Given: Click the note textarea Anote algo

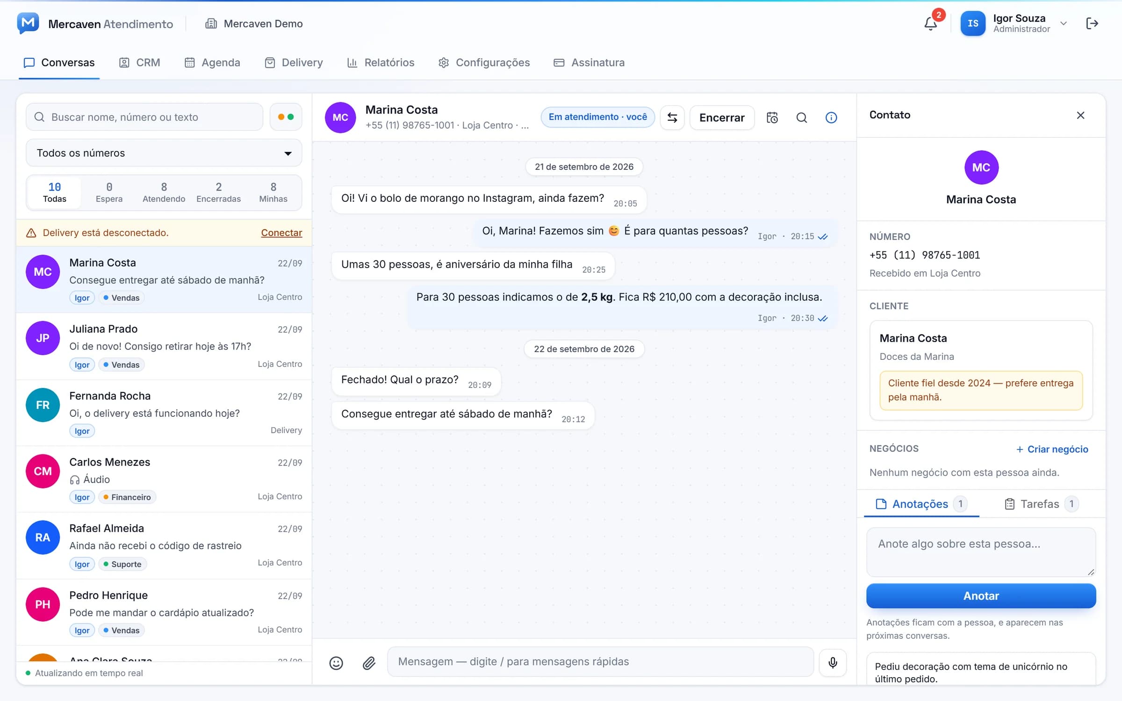Looking at the screenshot, I should [x=981, y=552].
